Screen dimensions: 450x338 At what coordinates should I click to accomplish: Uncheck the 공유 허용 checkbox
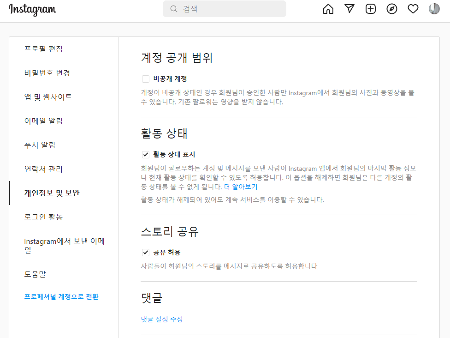pos(146,253)
